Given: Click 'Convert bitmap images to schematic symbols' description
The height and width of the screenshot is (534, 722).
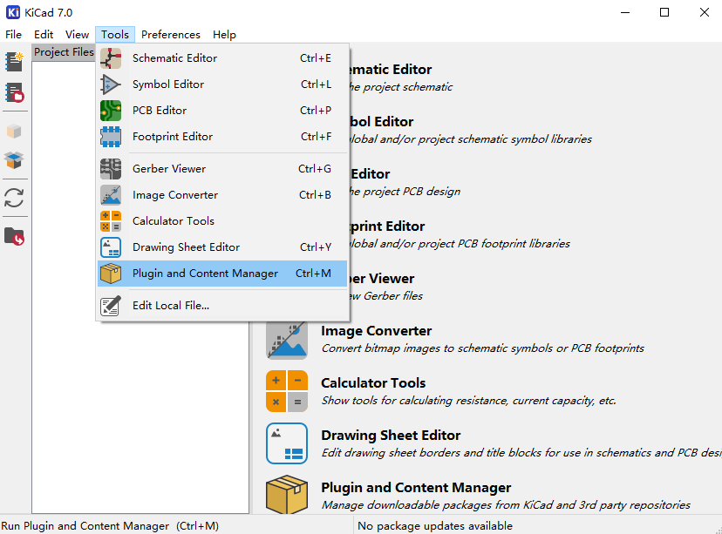Looking at the screenshot, I should [482, 348].
